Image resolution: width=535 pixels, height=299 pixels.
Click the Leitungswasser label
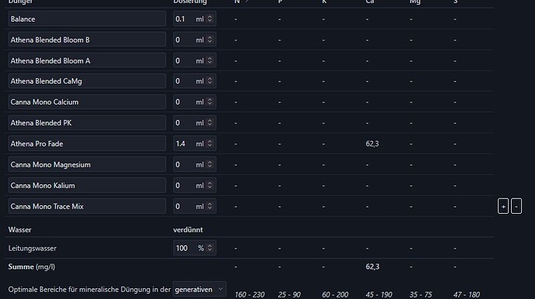32,248
